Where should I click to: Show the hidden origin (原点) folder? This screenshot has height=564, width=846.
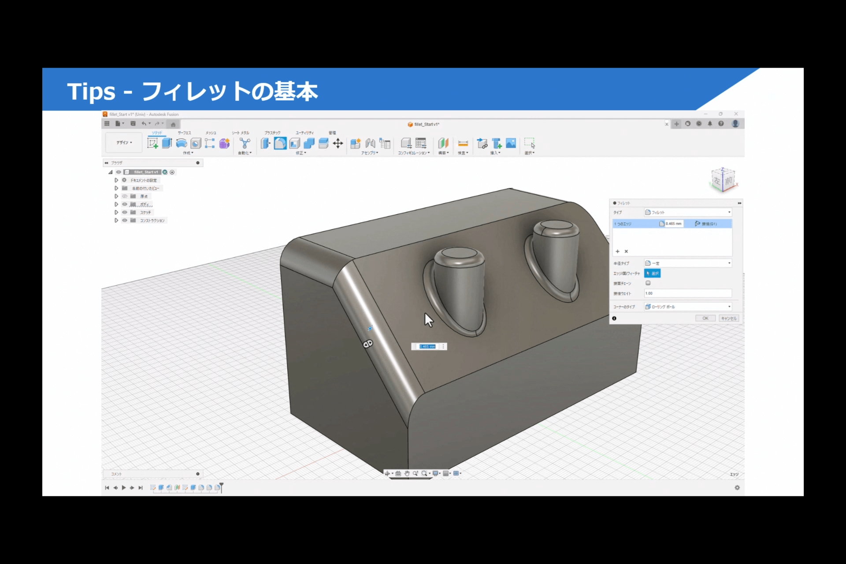tap(125, 197)
